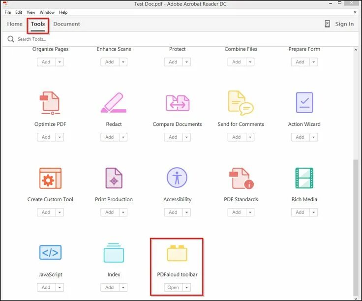
Task: Expand the Compare Documents Add dropdown arrow
Action: (186, 137)
